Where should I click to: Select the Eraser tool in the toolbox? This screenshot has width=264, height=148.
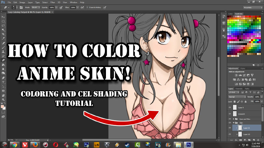[x=3, y=60]
